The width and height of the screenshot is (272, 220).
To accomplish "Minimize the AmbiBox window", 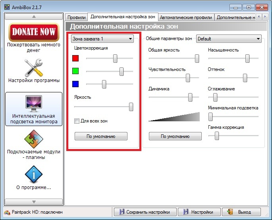I will (x=235, y=8).
